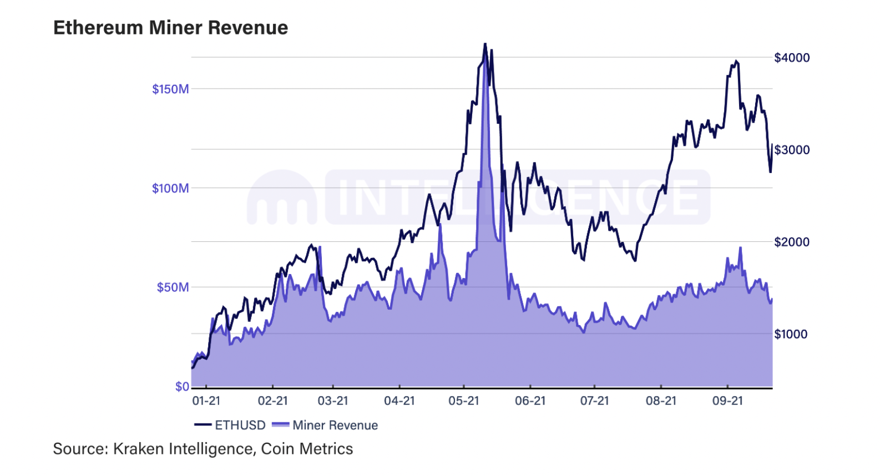Click the 07-21 date tick label

594,401
